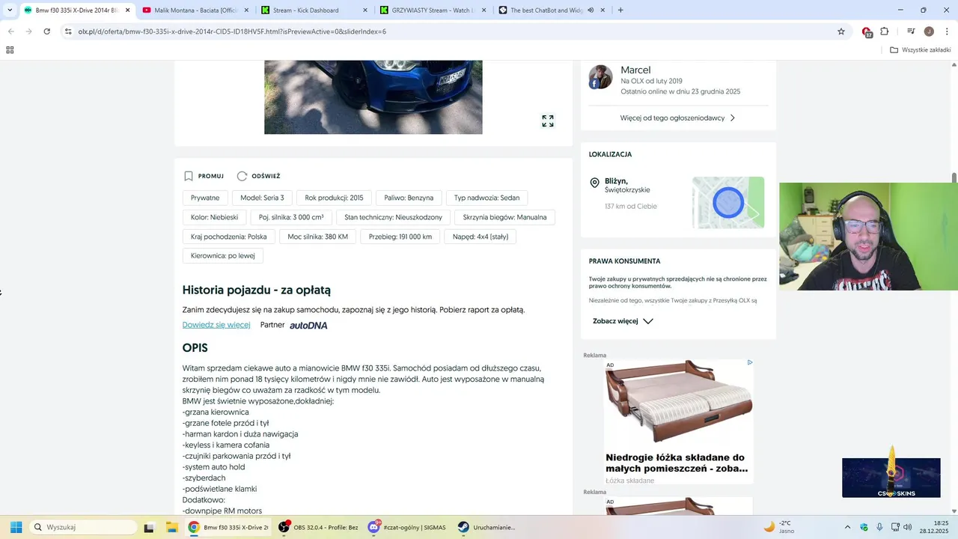958x539 pixels.
Task: Click Kierownica: po lewej tag
Action: click(222, 256)
